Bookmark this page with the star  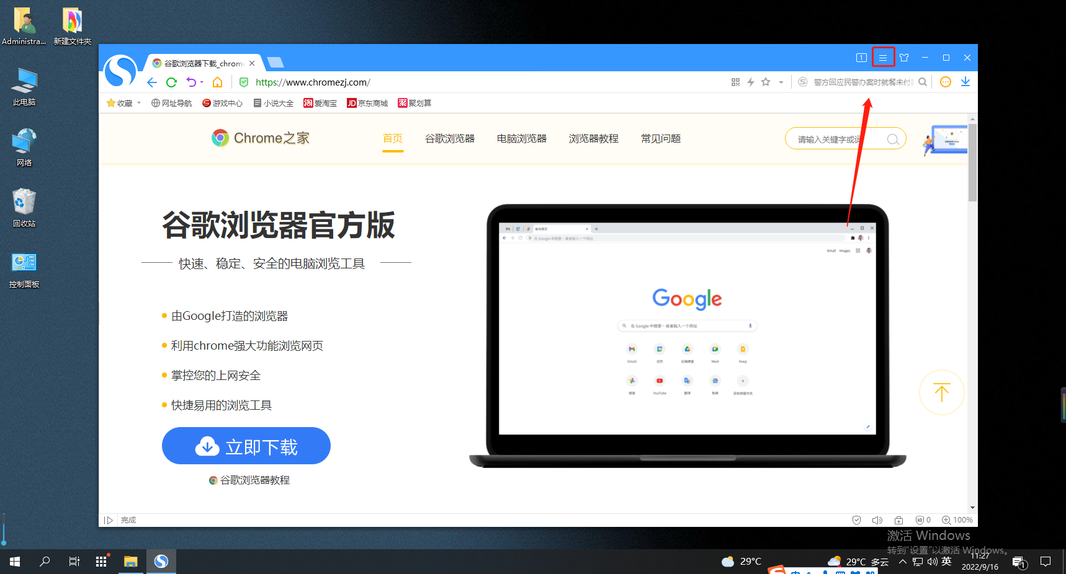pyautogui.click(x=766, y=82)
